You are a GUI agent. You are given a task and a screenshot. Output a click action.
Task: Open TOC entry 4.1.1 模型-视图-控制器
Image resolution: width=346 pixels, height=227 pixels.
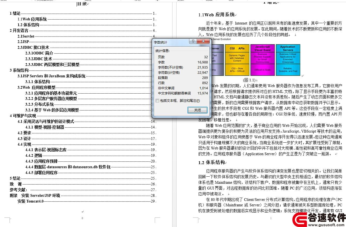point(90,127)
